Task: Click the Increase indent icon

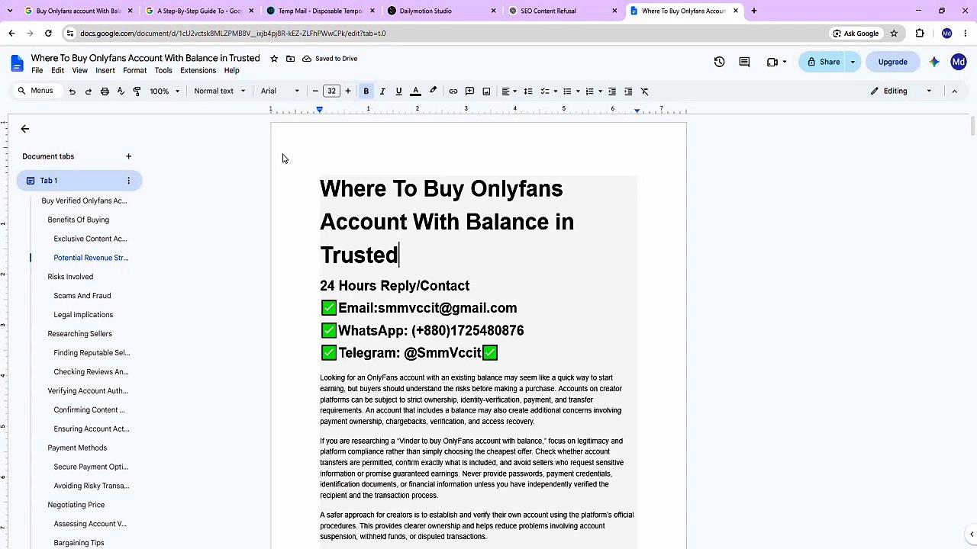Action: point(628,91)
